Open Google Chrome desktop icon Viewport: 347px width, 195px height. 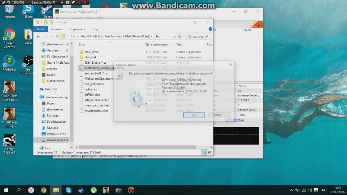pyautogui.click(x=9, y=38)
